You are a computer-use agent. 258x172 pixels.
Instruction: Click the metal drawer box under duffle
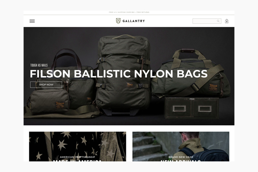192,108
